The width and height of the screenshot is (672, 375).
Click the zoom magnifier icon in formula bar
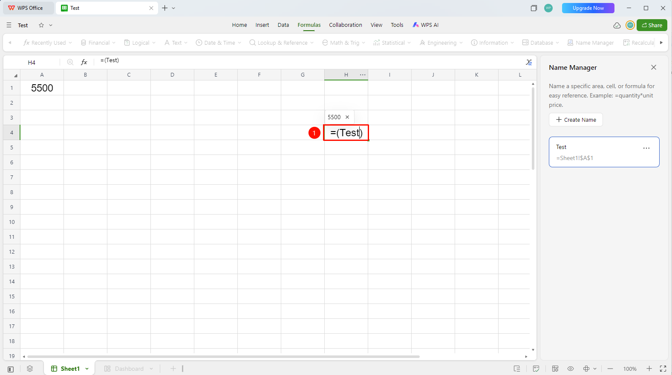point(70,62)
